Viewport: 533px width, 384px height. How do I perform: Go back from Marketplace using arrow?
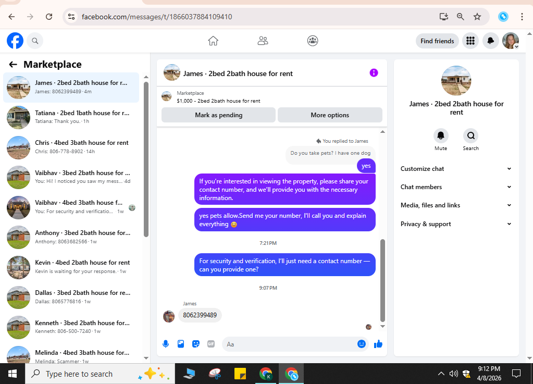[x=13, y=64]
